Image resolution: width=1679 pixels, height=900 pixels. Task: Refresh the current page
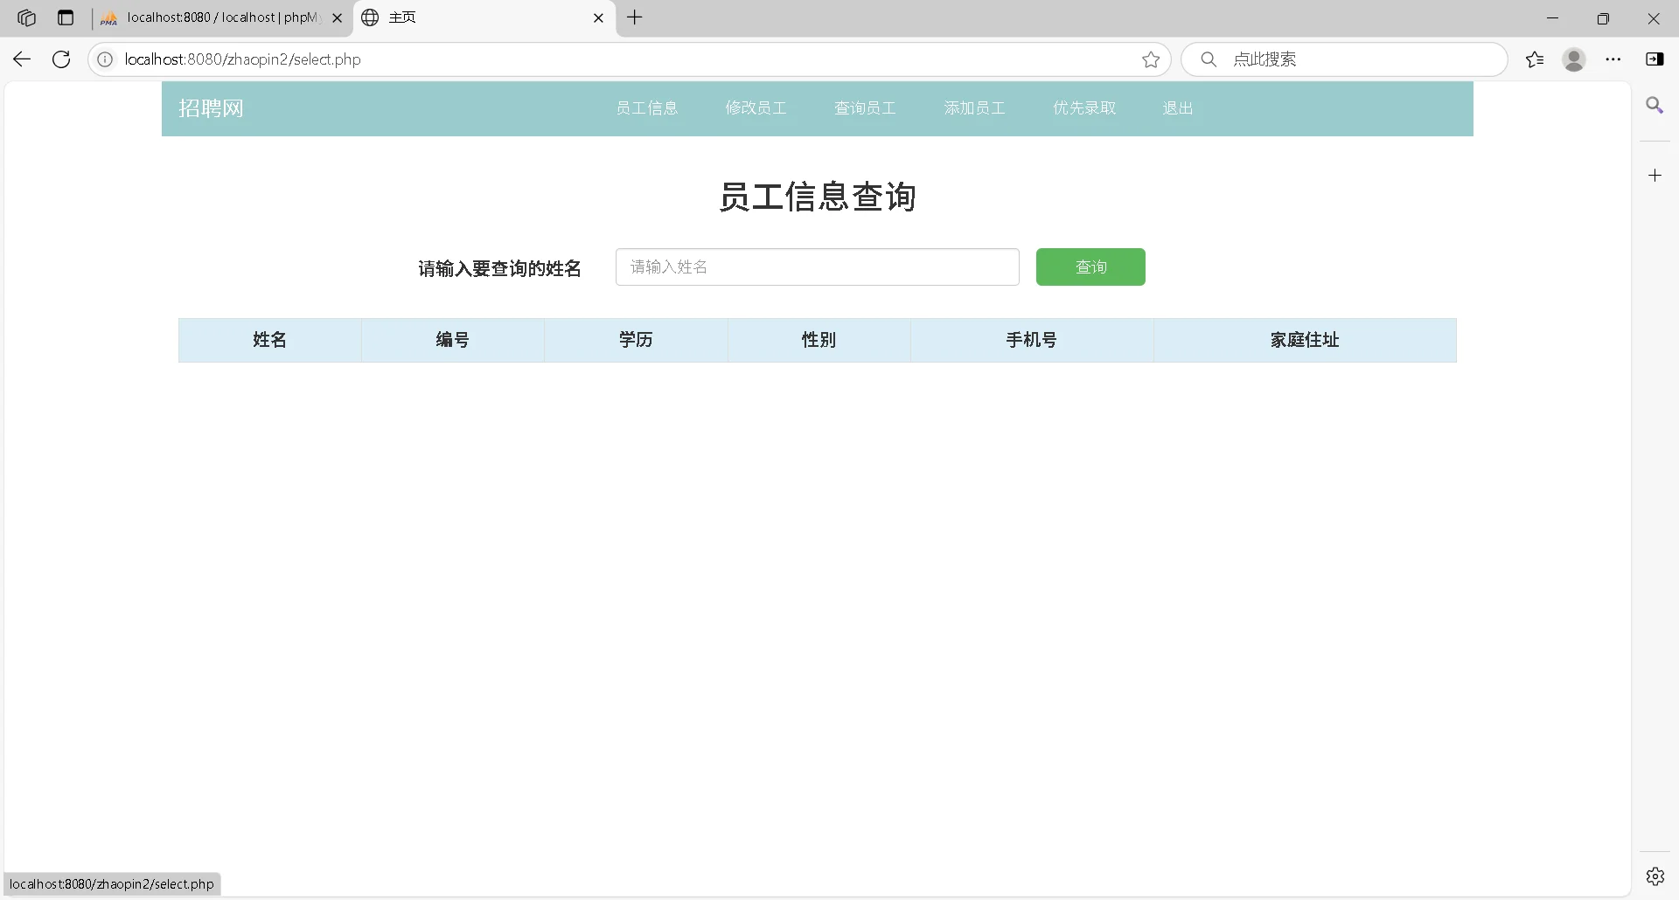tap(60, 59)
